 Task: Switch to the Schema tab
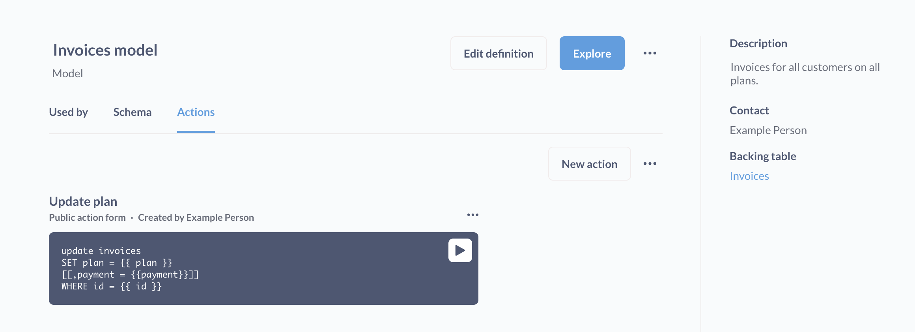(133, 112)
